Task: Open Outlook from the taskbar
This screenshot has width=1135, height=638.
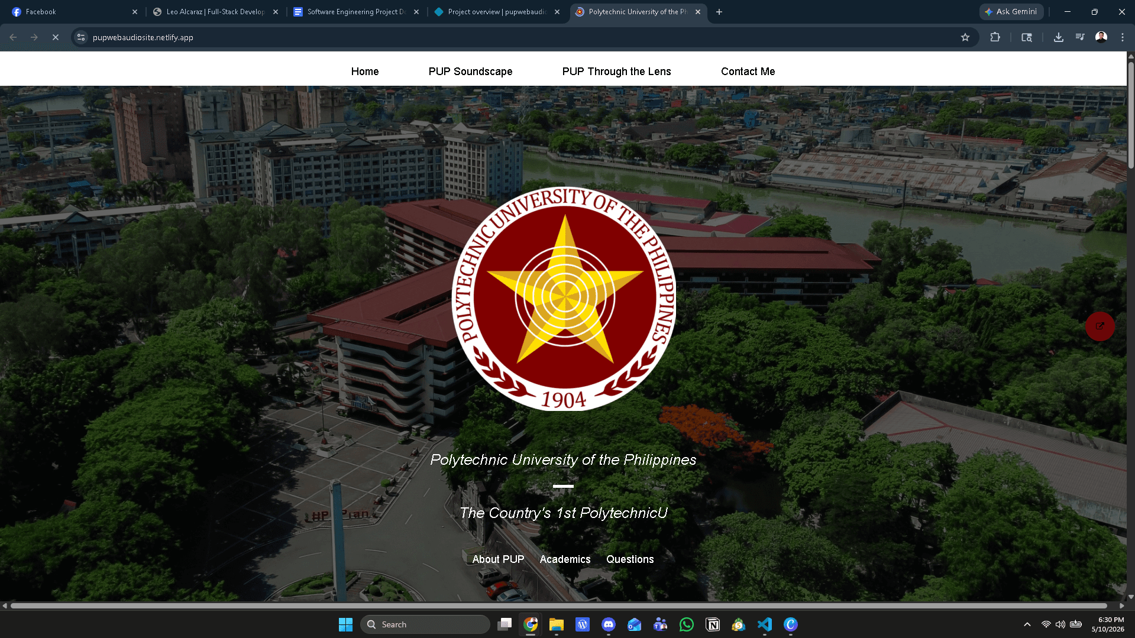Action: coord(635,624)
